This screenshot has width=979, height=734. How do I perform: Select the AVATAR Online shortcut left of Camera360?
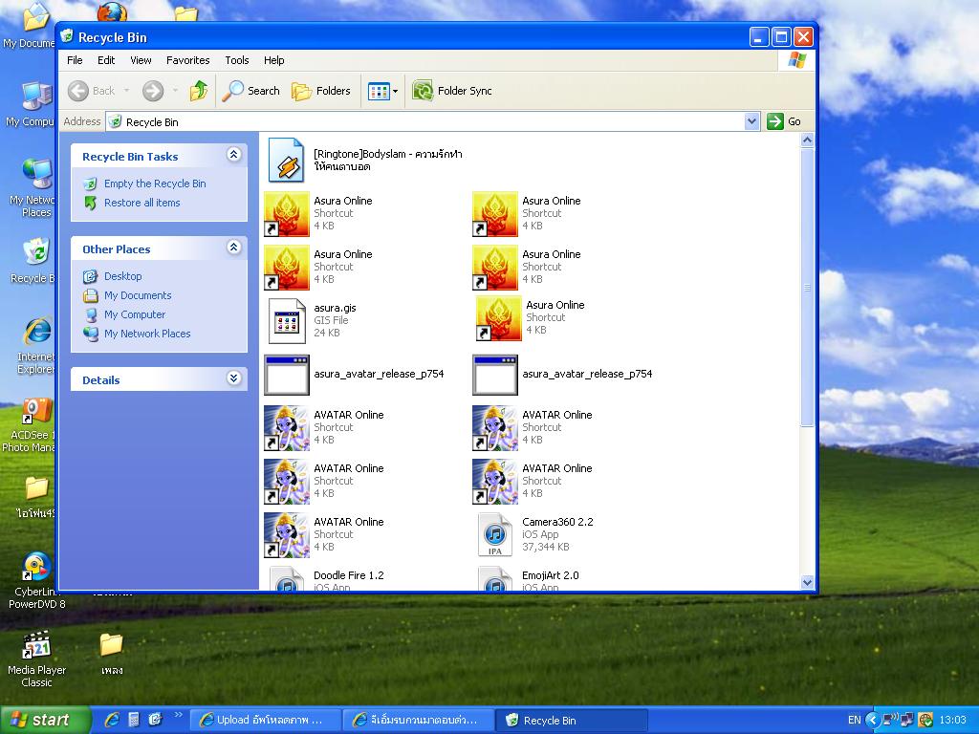click(x=287, y=535)
